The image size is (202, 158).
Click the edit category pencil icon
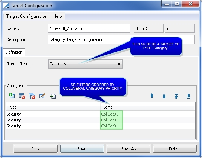tap(42, 96)
